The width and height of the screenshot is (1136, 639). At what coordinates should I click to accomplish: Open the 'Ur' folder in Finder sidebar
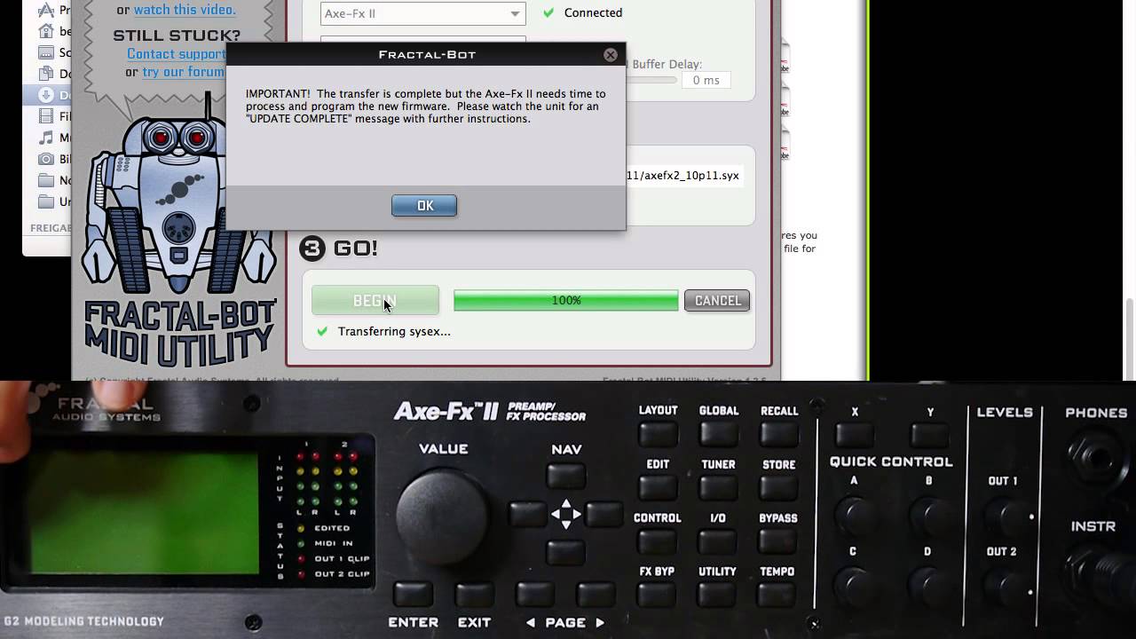click(44, 201)
